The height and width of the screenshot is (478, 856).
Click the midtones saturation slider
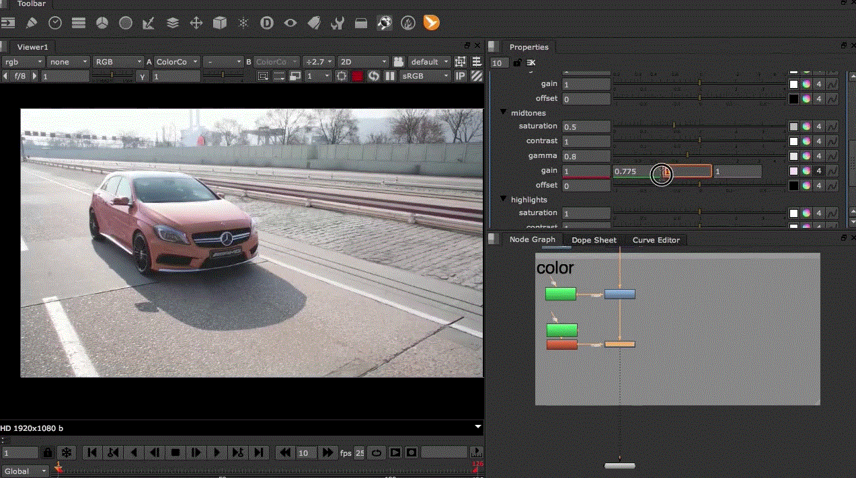[699, 126]
